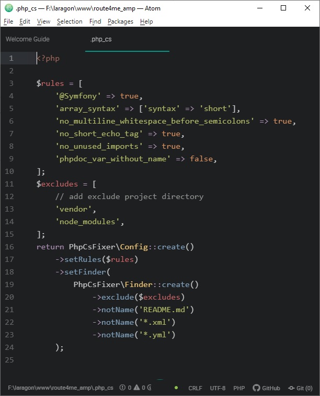Click the Finder class name on line 19
Screen dimensions: 320x396
[139, 284]
